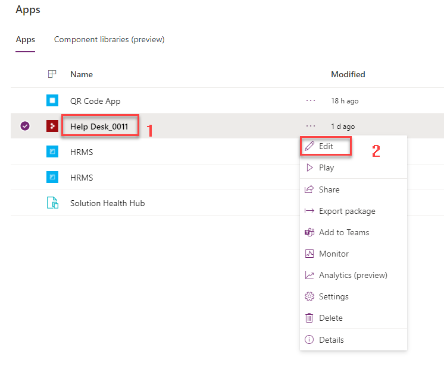This screenshot has width=444, height=376.
Task: Select Analytics (preview) menu entry
Action: 353,276
